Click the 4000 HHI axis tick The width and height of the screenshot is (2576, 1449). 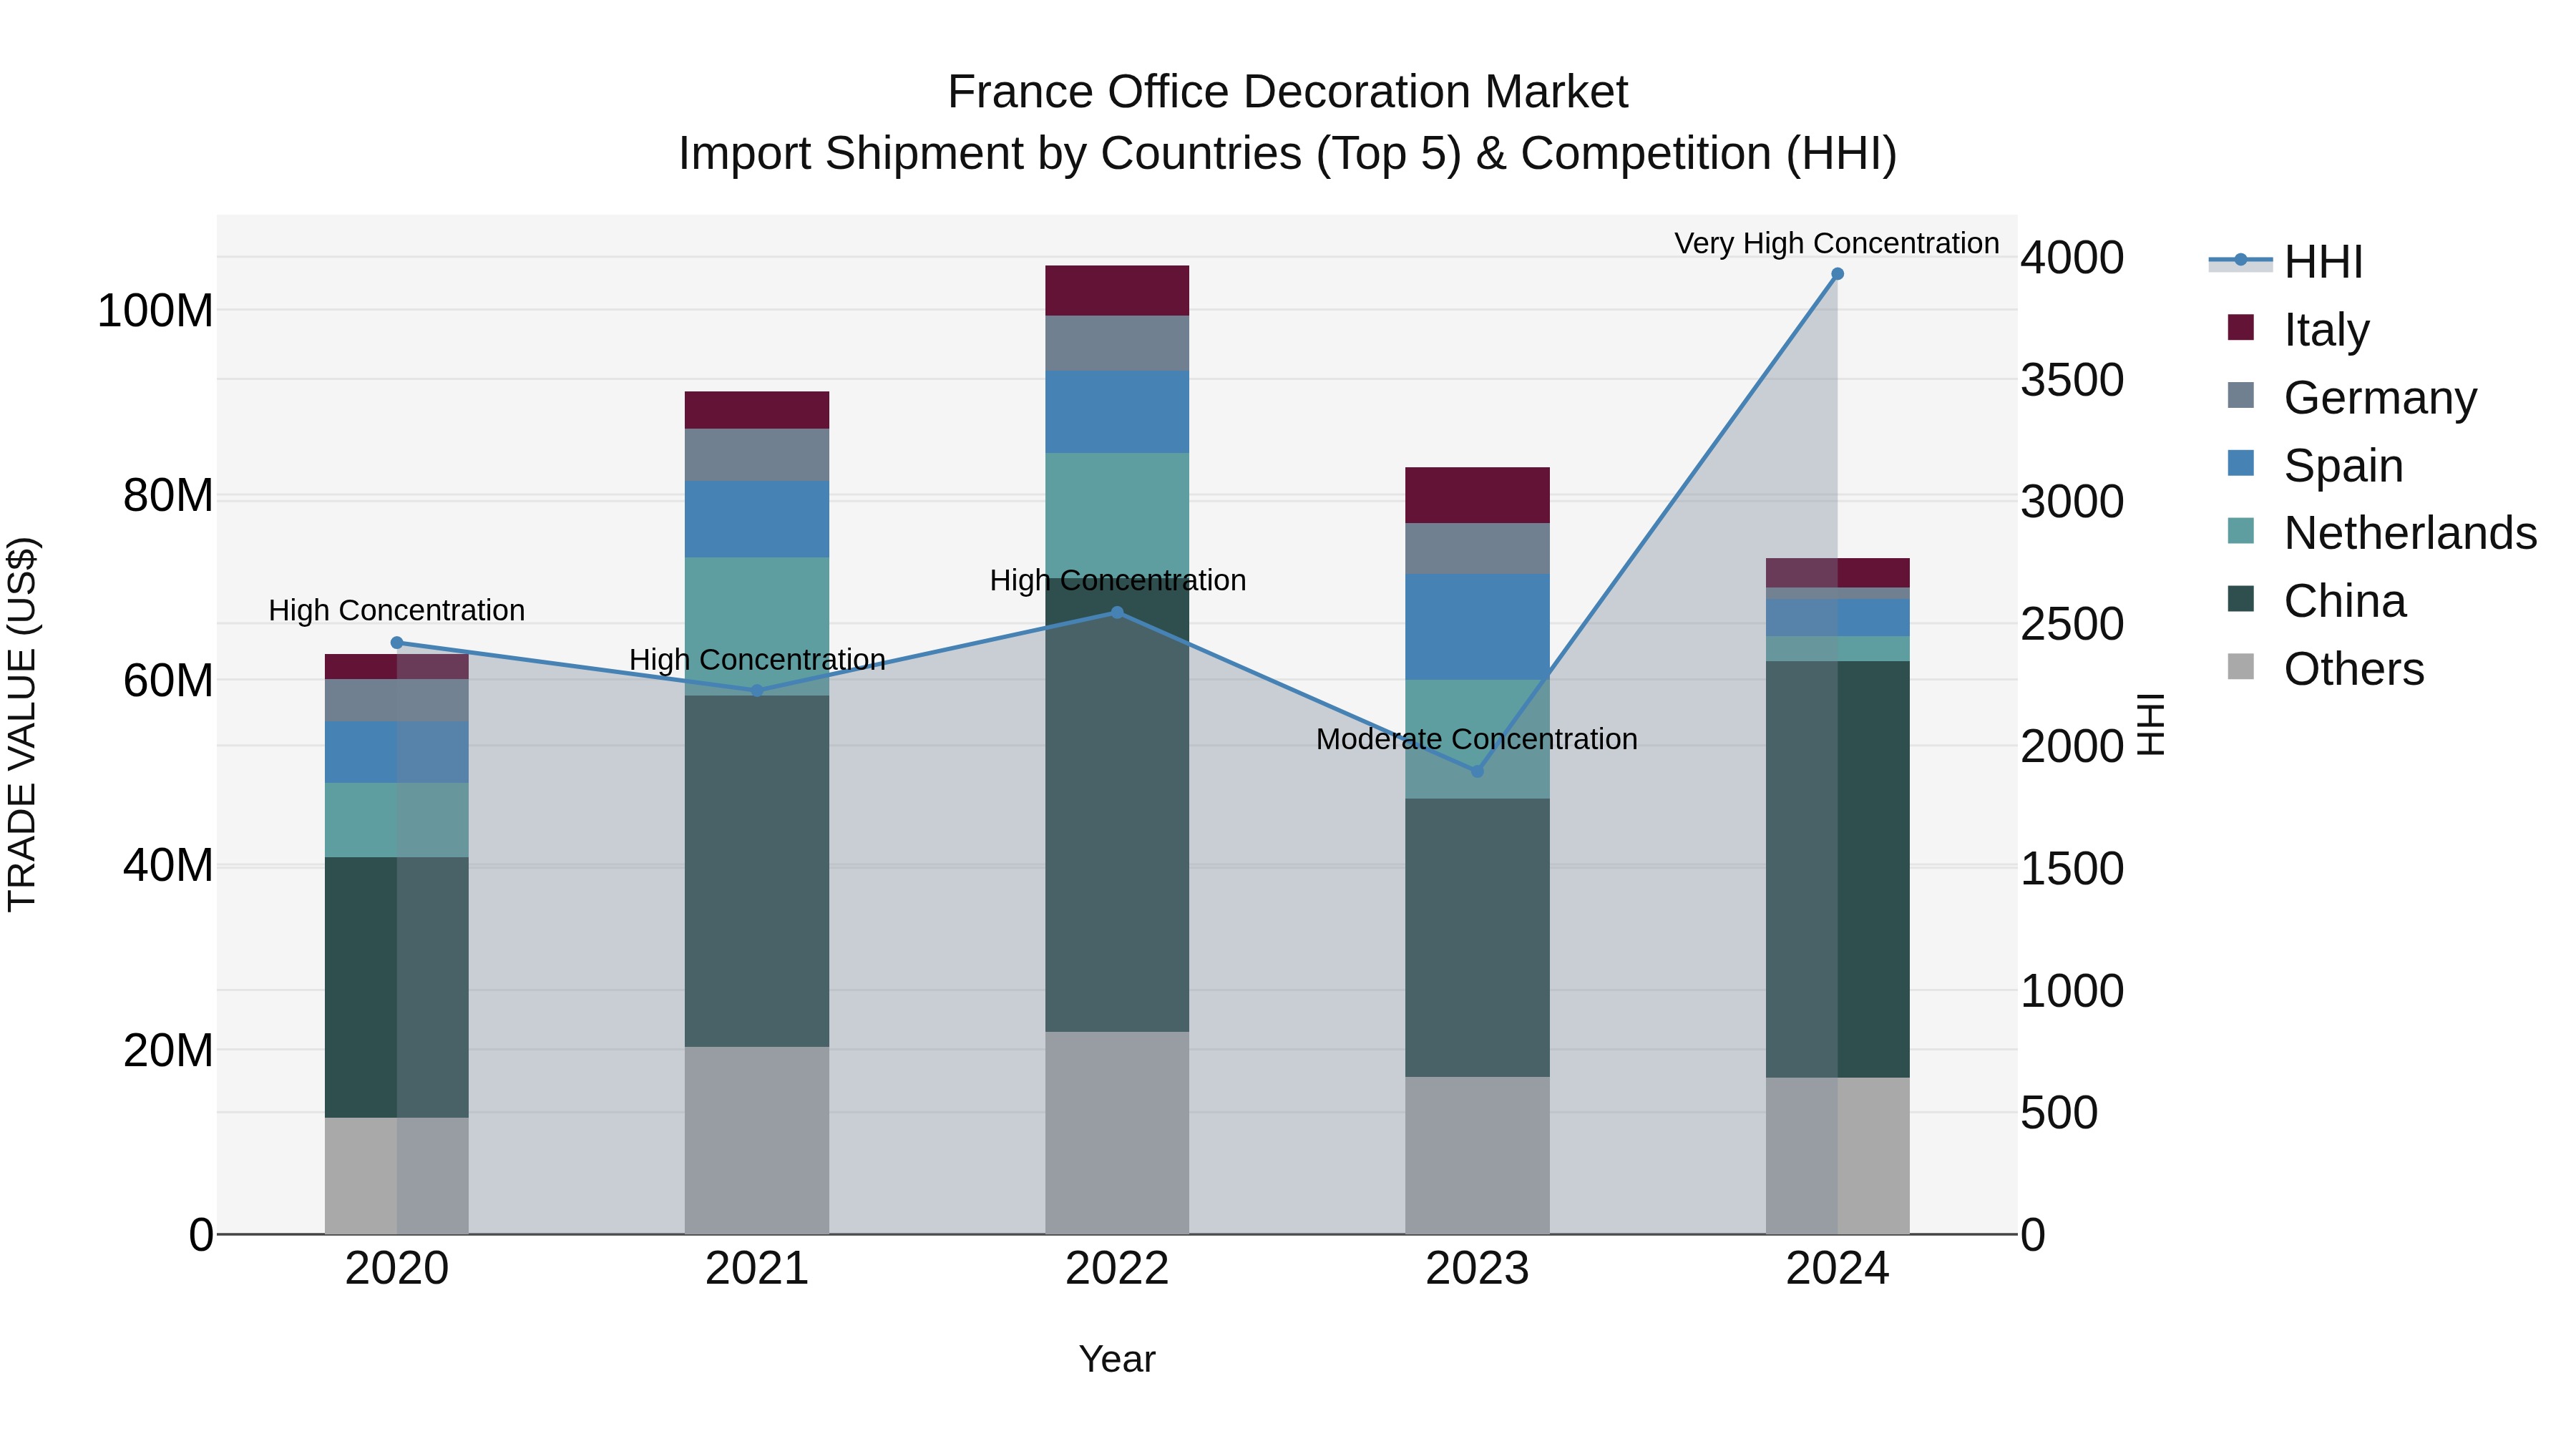[2072, 258]
